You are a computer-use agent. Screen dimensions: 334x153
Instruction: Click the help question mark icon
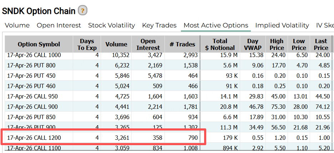82,11
